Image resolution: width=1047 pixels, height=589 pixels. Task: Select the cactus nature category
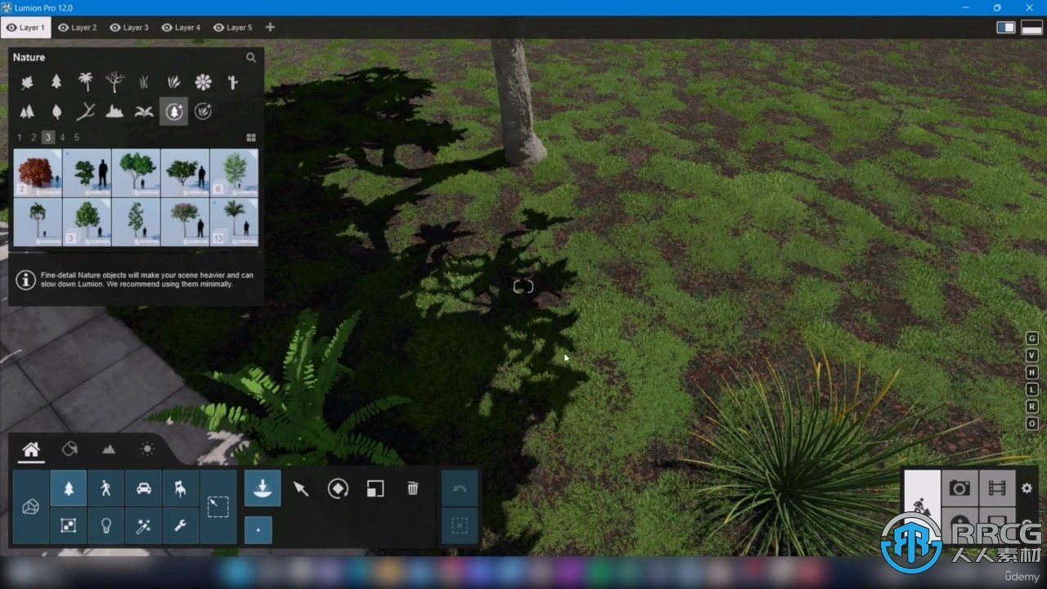coord(232,82)
